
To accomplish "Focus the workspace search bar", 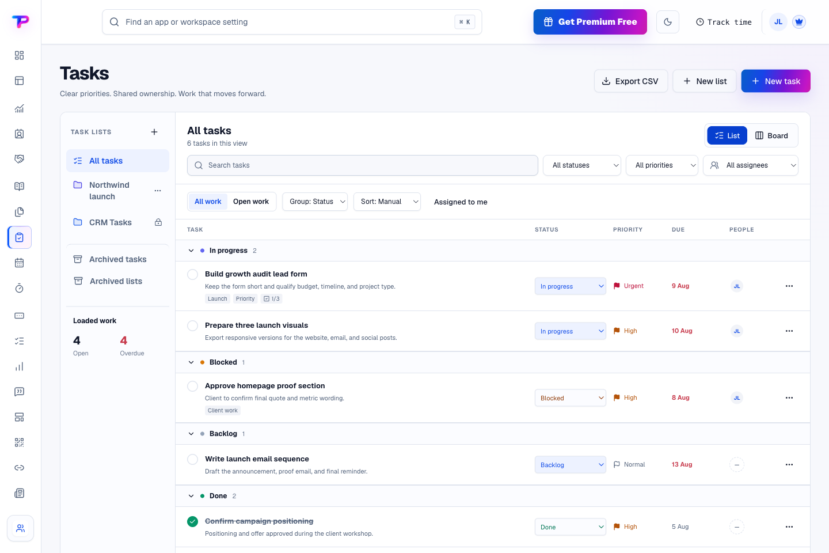I will 292,22.
